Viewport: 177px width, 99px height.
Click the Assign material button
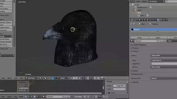pos(140,38)
